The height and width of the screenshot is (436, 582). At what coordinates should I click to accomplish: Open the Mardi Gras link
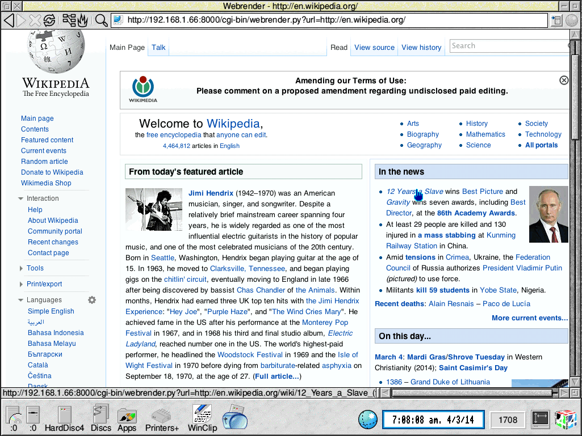pos(426,357)
